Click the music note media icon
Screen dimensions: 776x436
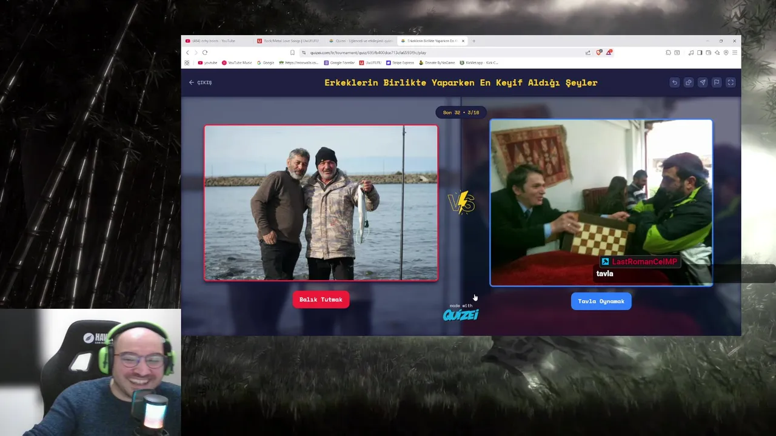click(691, 53)
